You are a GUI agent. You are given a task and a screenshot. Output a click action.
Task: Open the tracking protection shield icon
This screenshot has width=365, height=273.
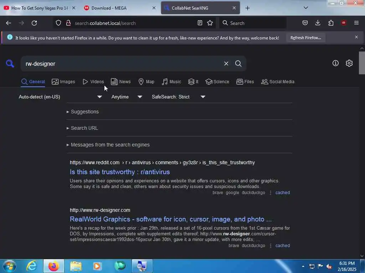58,23
